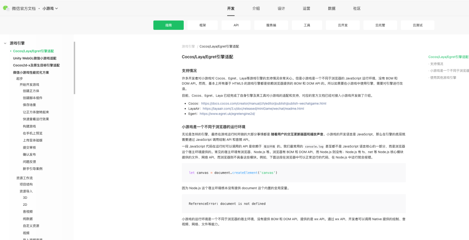Image resolution: width=469 pixels, height=240 pixels.
Task: Open the 云托管 section button
Action: point(380,25)
